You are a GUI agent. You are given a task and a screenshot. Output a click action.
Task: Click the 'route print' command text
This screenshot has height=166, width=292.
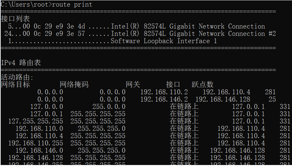pyautogui.click(x=72, y=4)
